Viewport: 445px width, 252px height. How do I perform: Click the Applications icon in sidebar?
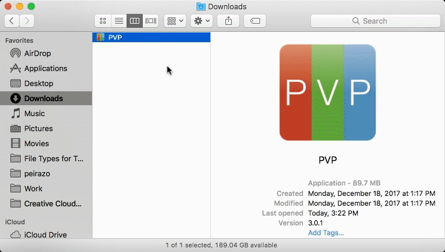point(16,68)
